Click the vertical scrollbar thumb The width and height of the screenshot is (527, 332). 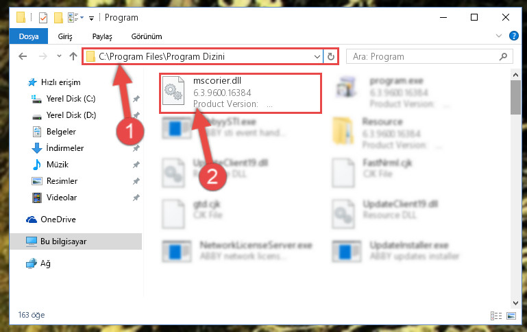point(515,97)
